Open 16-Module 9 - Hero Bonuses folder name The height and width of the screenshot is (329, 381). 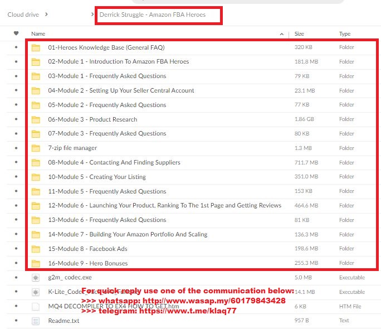pos(87,263)
